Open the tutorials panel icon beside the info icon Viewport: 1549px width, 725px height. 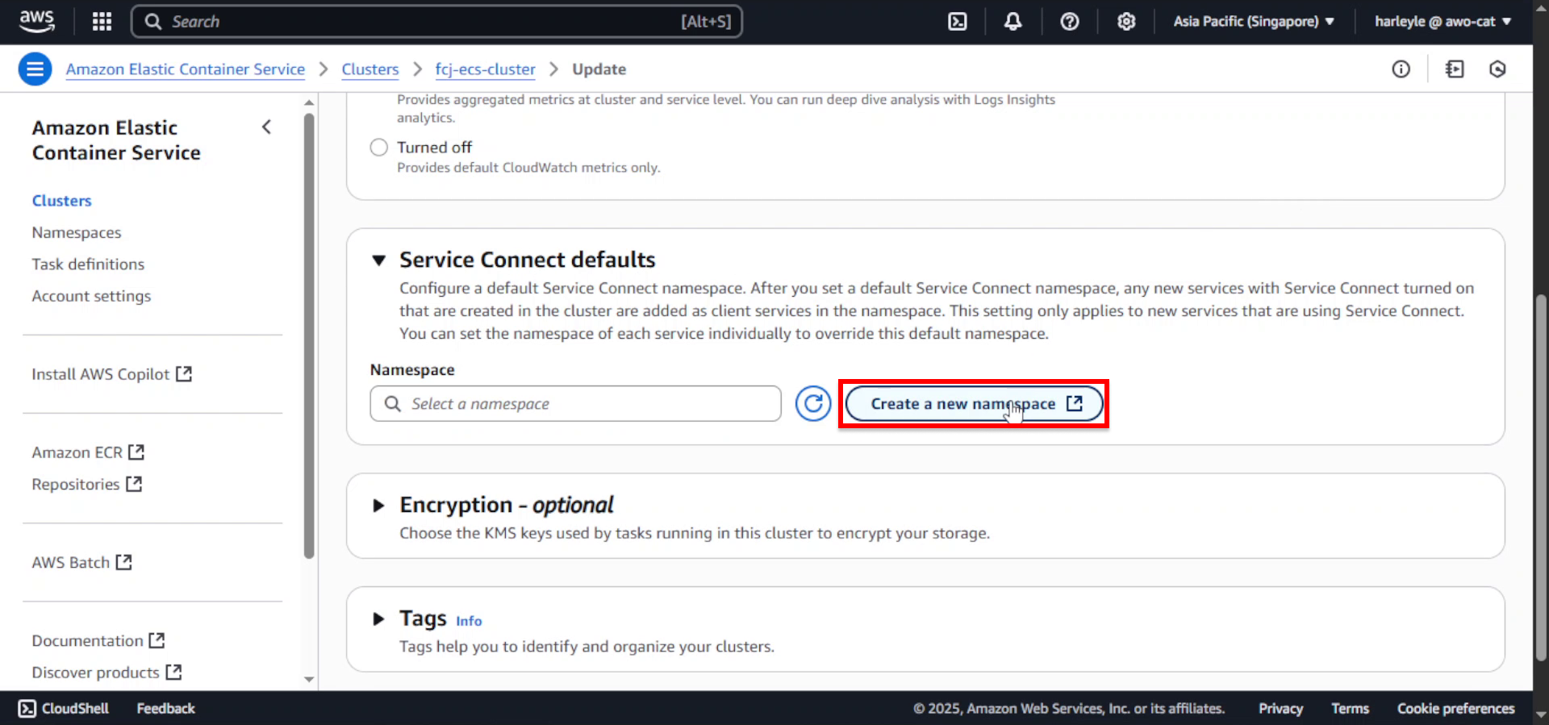coord(1455,69)
